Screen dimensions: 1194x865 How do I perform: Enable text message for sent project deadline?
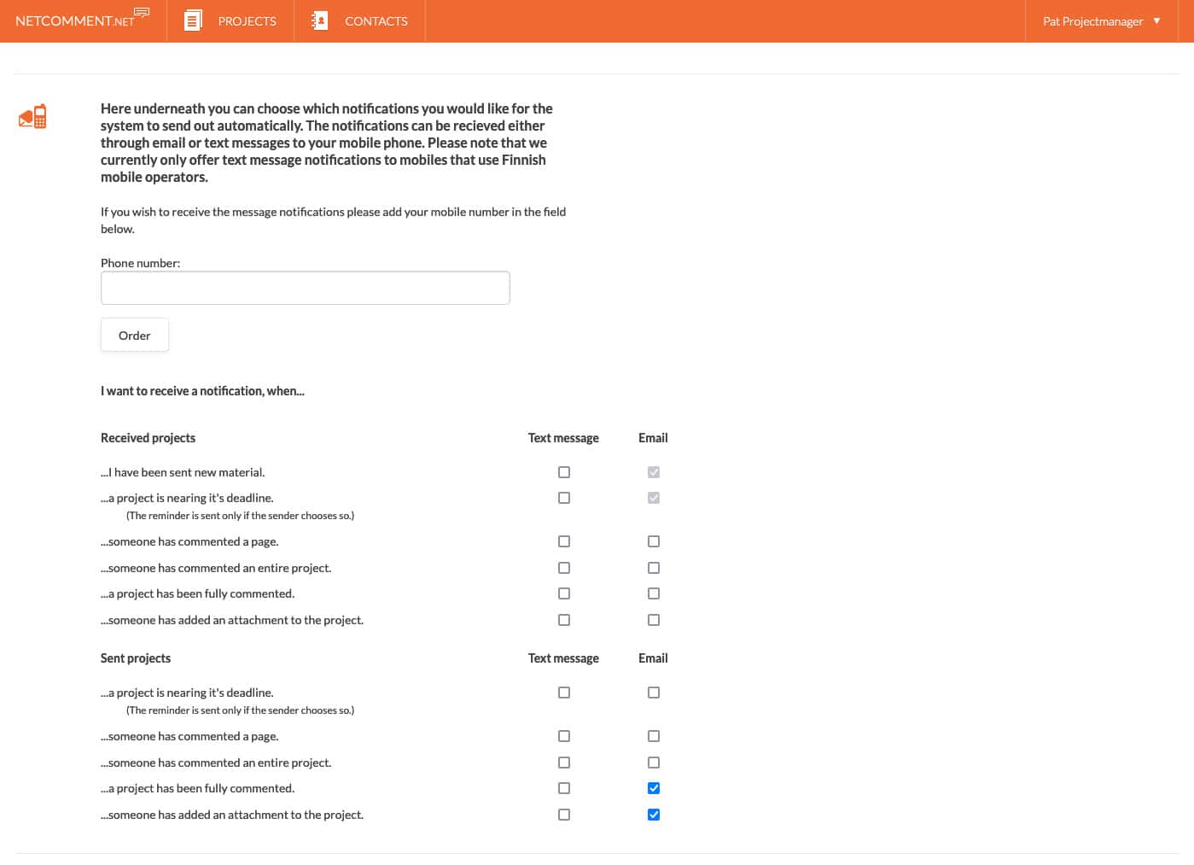click(564, 693)
